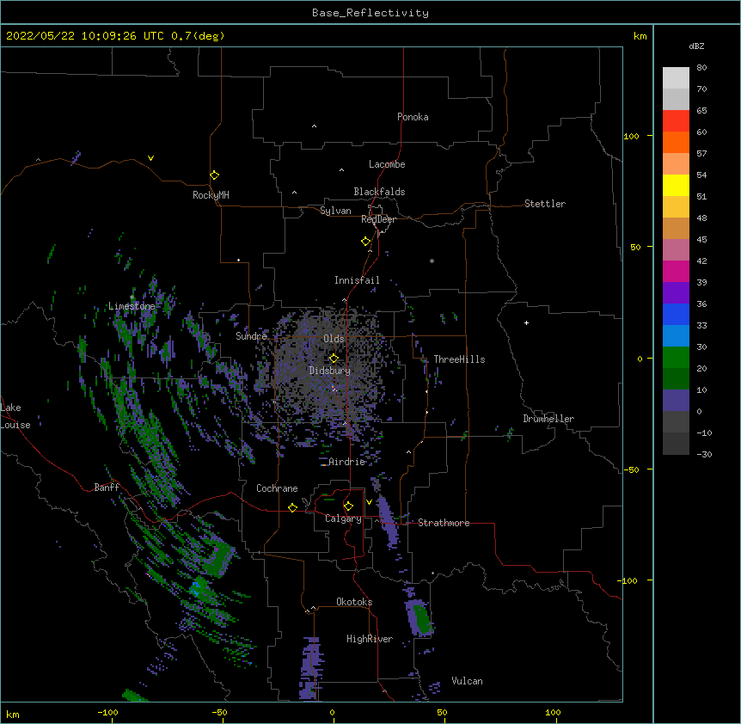Click the Banff label
This screenshot has height=724, width=741.
(107, 488)
